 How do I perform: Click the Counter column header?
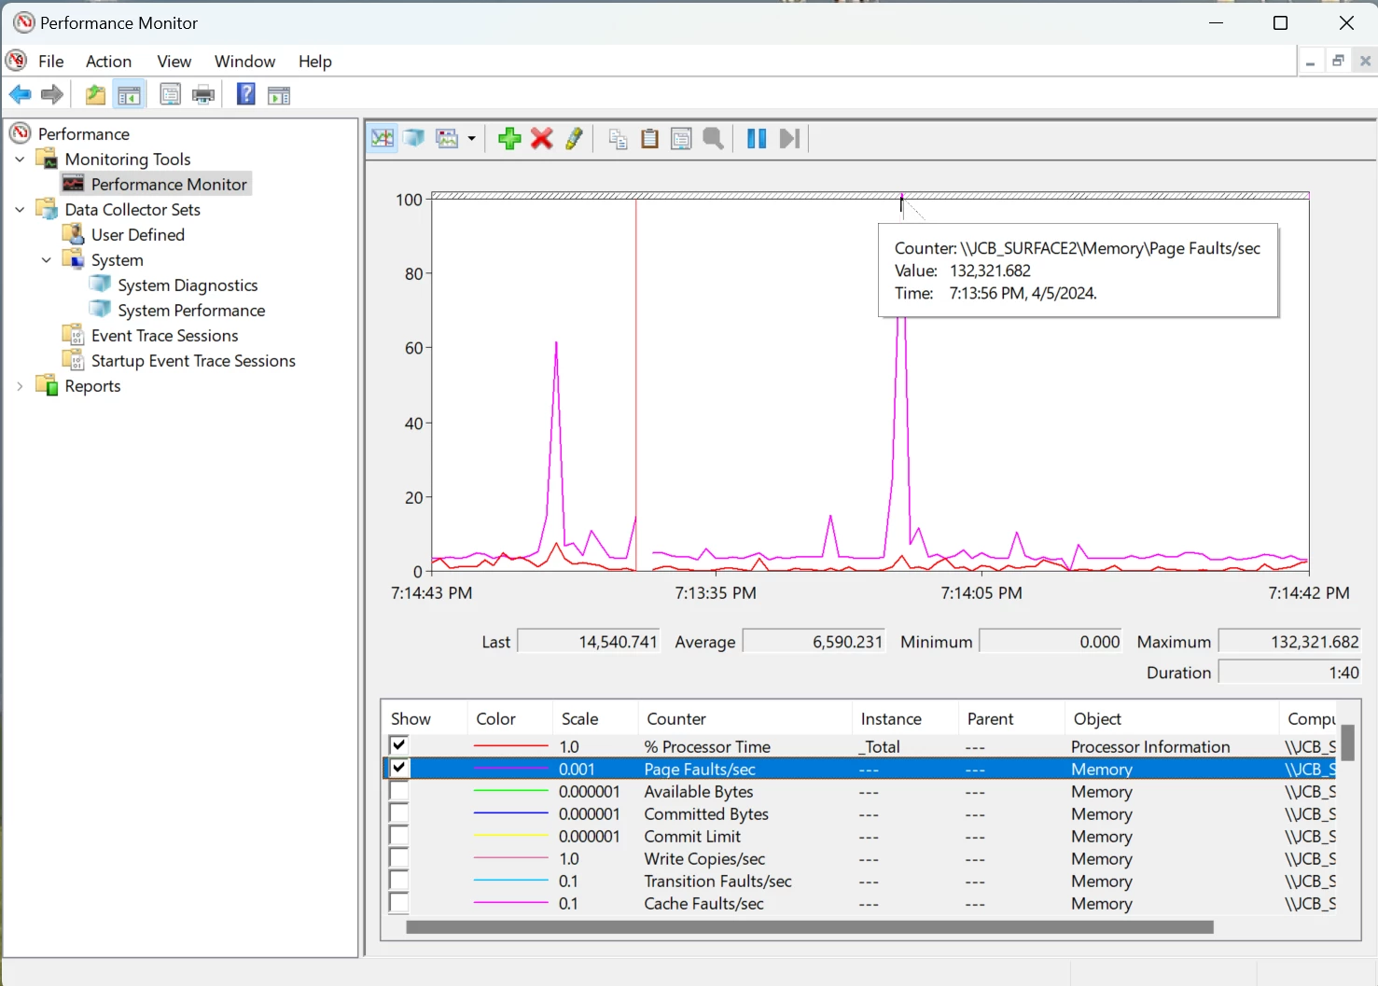click(x=745, y=719)
